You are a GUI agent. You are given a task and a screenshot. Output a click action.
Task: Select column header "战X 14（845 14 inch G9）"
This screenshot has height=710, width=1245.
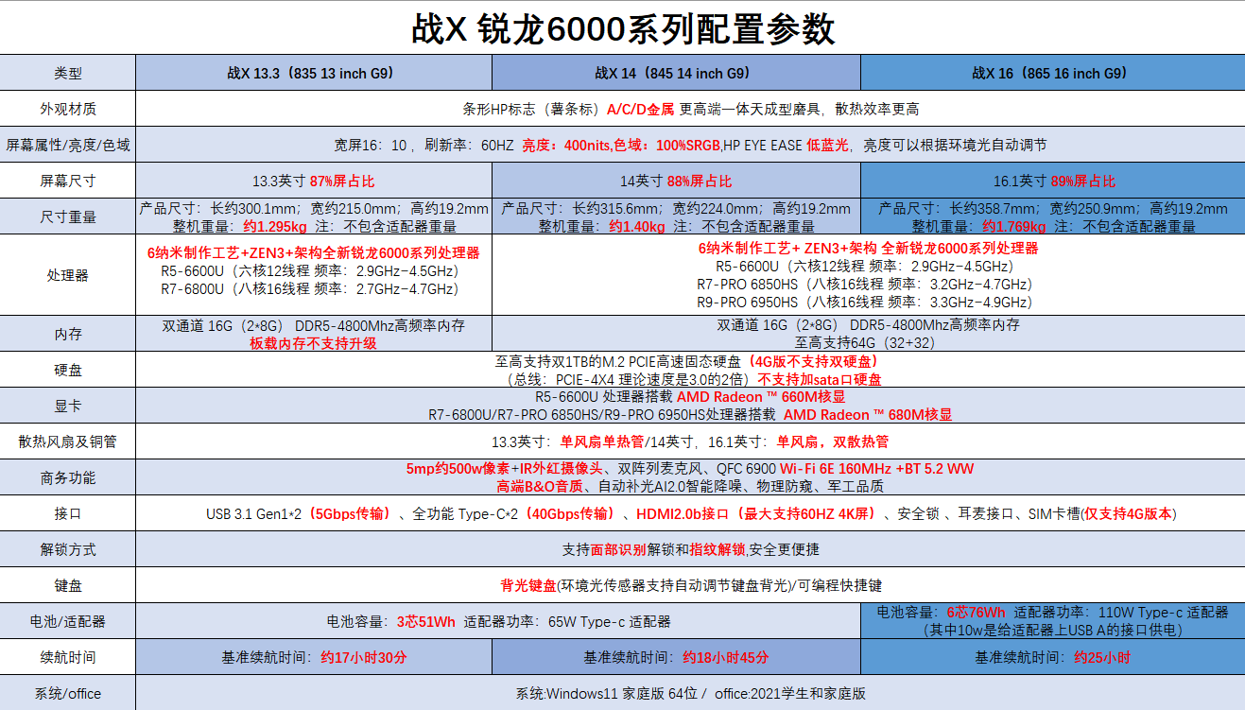pos(676,73)
